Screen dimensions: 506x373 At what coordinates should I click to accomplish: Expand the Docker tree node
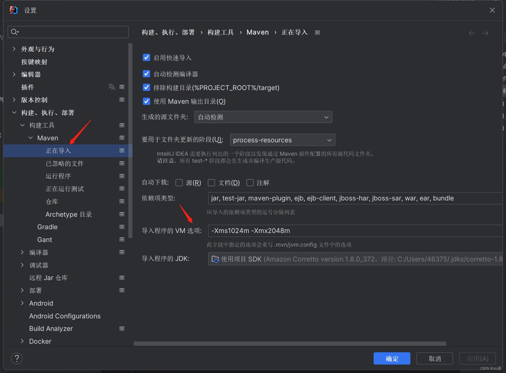pos(22,341)
